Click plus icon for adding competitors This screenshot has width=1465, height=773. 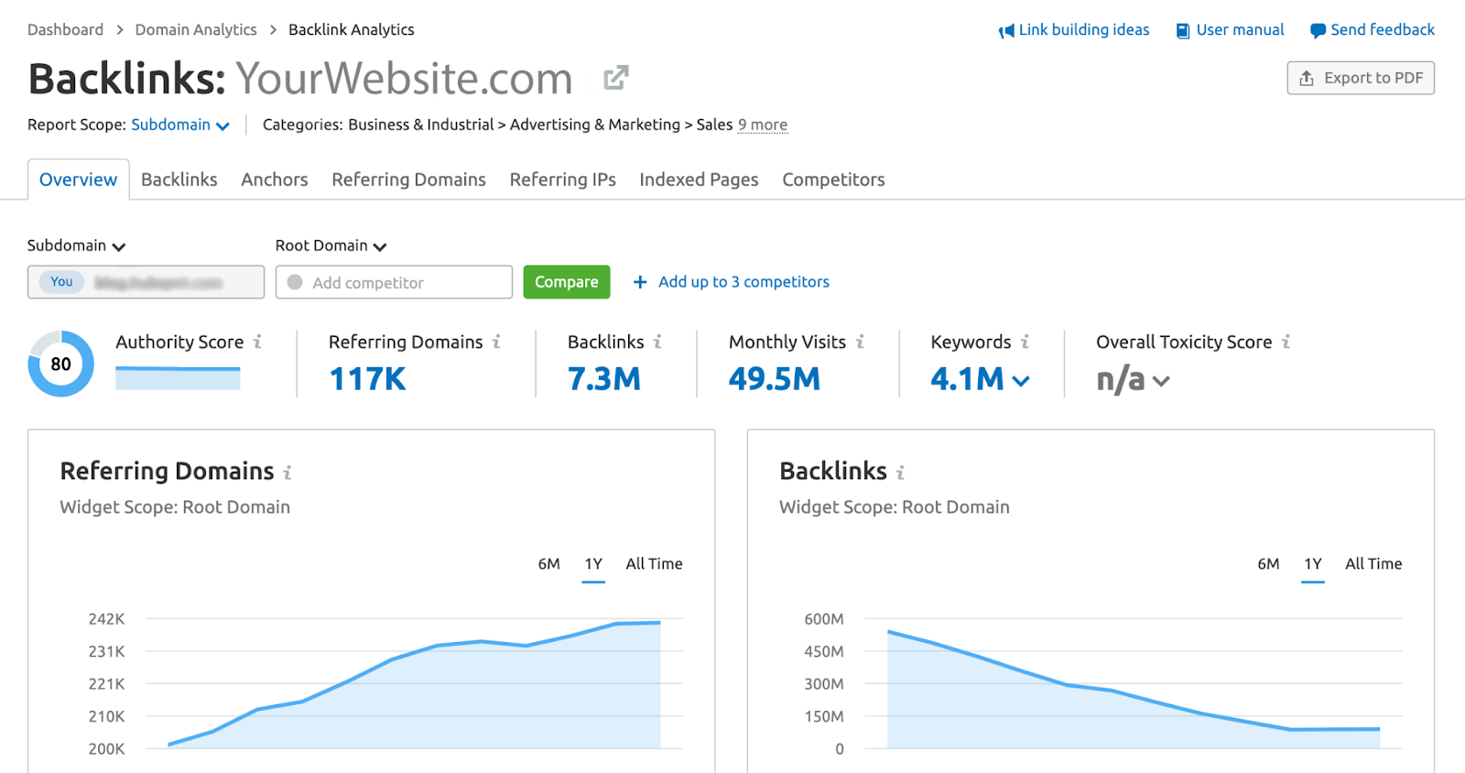[640, 282]
